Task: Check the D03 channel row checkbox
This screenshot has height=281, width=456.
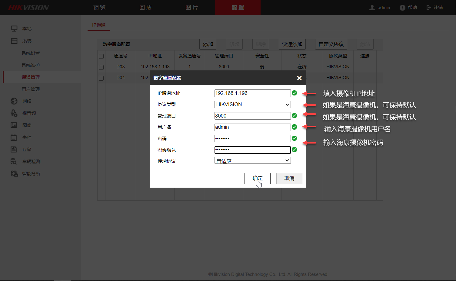Action: (x=101, y=67)
